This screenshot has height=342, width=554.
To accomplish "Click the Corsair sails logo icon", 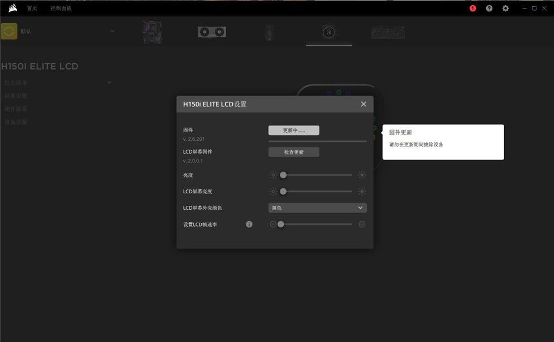I will pyautogui.click(x=12, y=8).
